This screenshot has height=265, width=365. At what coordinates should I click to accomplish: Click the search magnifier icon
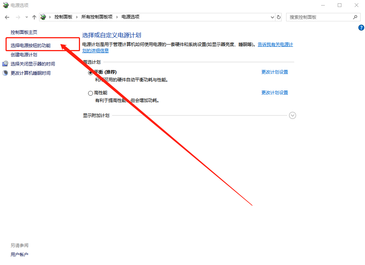(355, 17)
